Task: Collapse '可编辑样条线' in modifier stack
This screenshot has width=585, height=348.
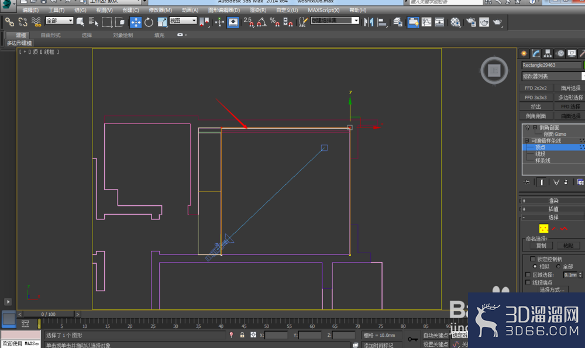Action: coord(527,140)
